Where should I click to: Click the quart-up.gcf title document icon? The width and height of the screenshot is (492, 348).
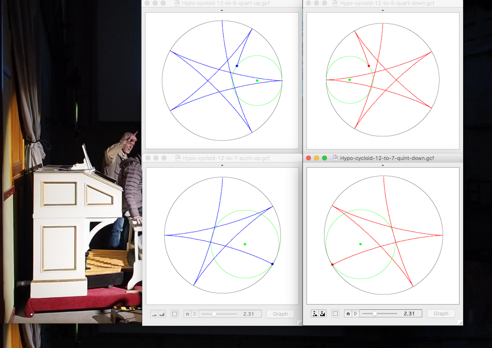[x=177, y=3]
